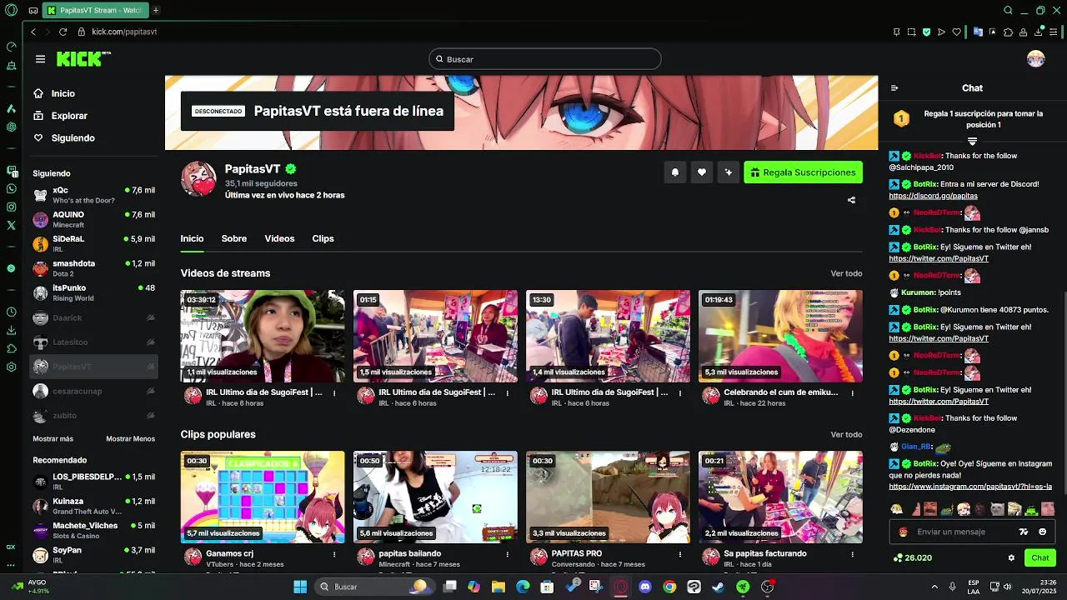Viewport: 1067px width, 600px height.
Task: Open a new browser tab with plus button
Action: [155, 10]
